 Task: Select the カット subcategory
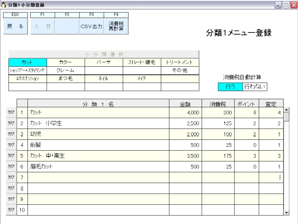tap(28, 62)
